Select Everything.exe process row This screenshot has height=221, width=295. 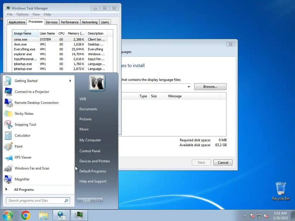(x=60, y=49)
